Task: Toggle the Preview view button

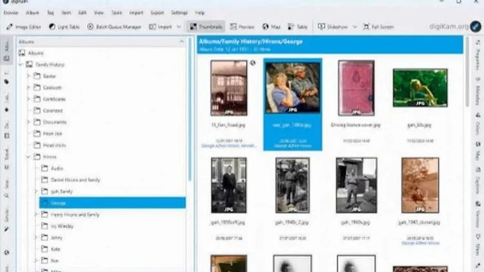Action: click(x=243, y=27)
